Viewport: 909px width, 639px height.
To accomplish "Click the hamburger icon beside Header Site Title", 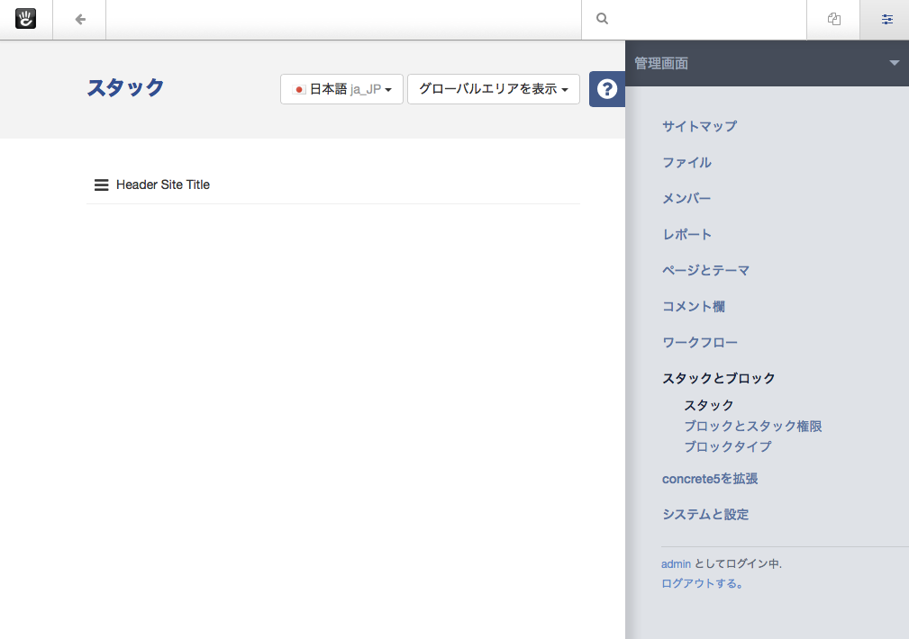I will [x=102, y=184].
